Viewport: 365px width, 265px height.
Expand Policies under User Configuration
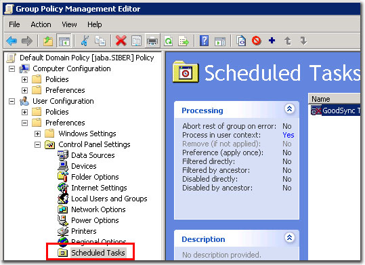point(24,112)
